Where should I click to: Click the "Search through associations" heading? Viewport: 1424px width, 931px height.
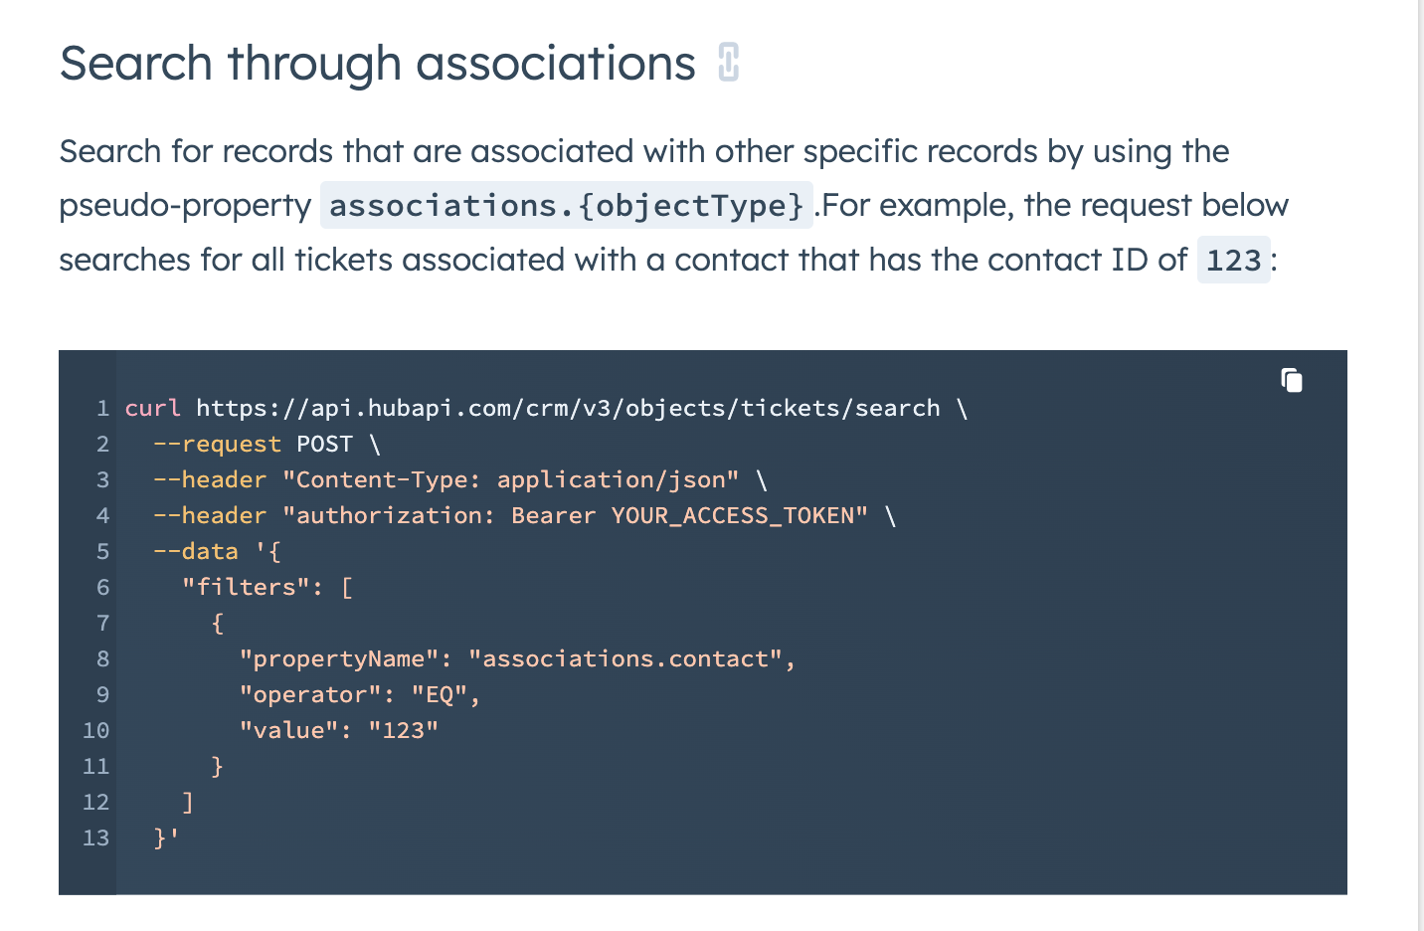pyautogui.click(x=377, y=64)
